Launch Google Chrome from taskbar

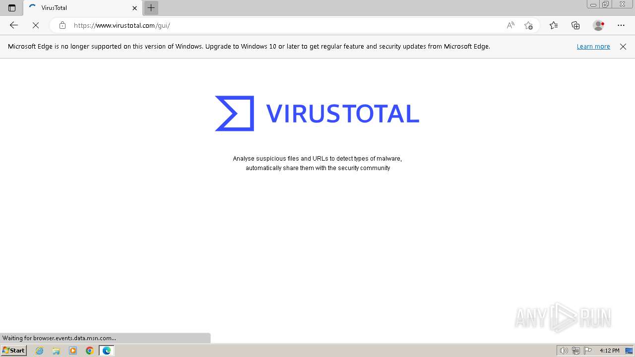click(x=90, y=351)
